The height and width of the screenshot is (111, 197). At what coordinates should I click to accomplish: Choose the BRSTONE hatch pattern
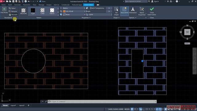(x=23, y=11)
